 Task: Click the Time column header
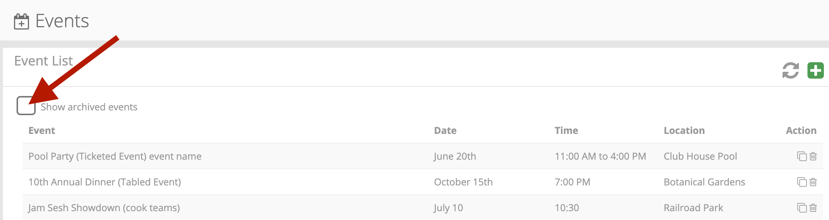tap(566, 131)
